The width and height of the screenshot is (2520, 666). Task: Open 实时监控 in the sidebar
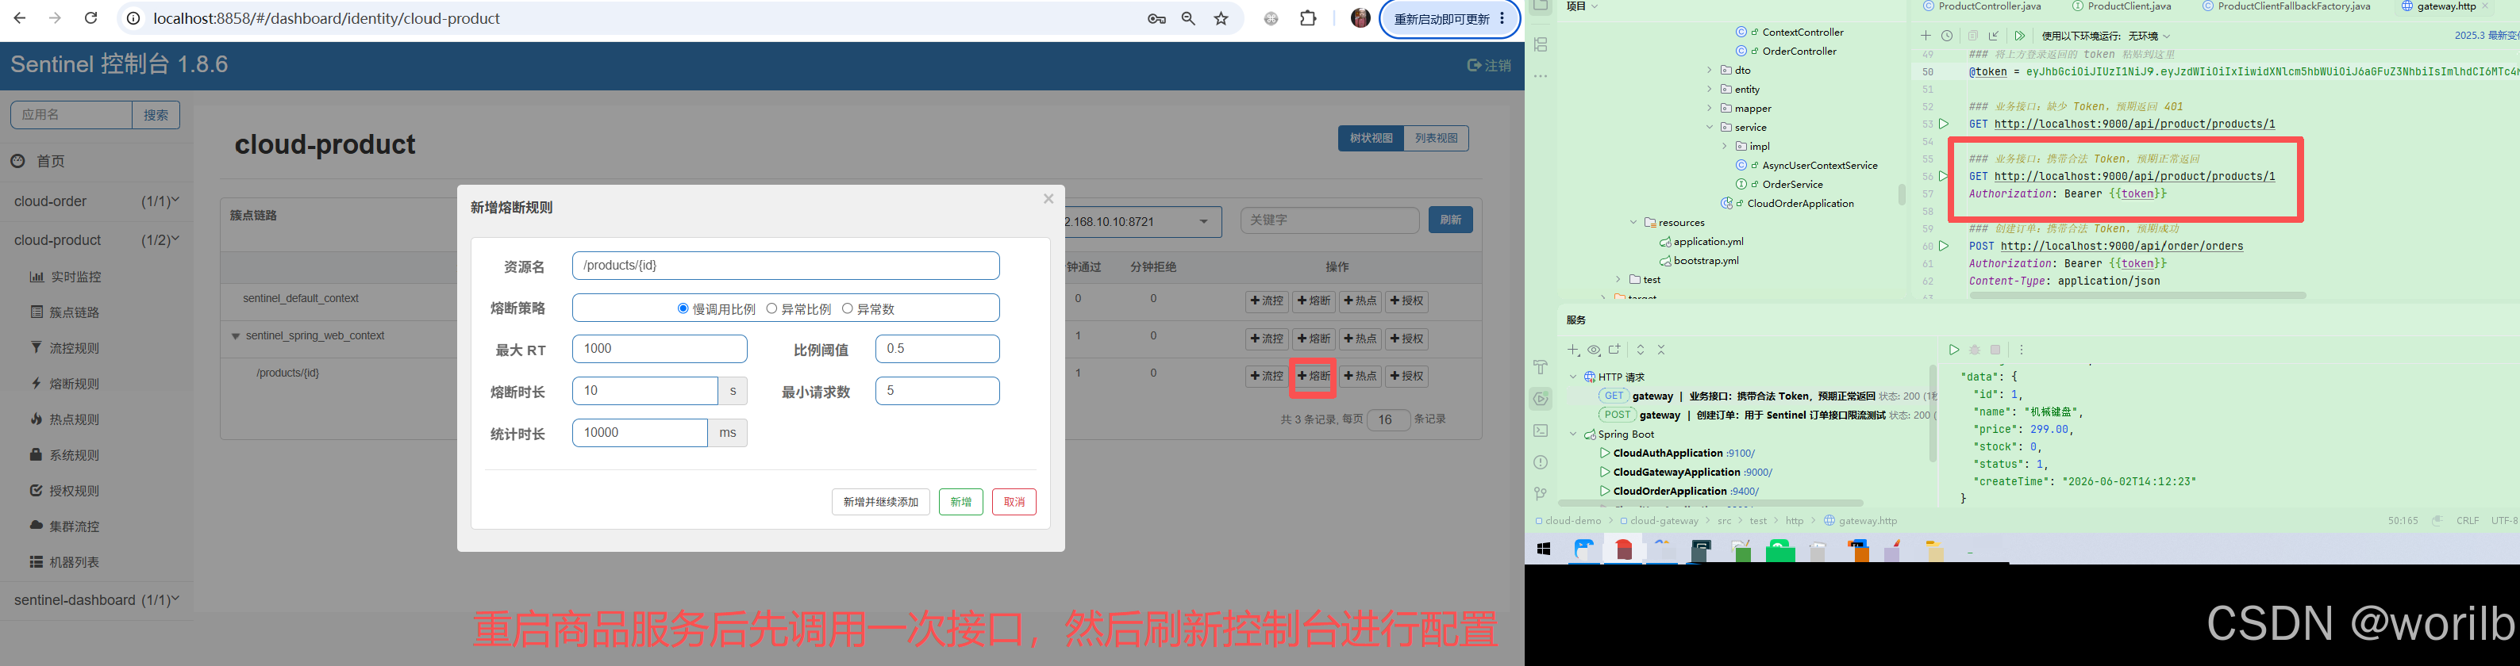click(75, 277)
